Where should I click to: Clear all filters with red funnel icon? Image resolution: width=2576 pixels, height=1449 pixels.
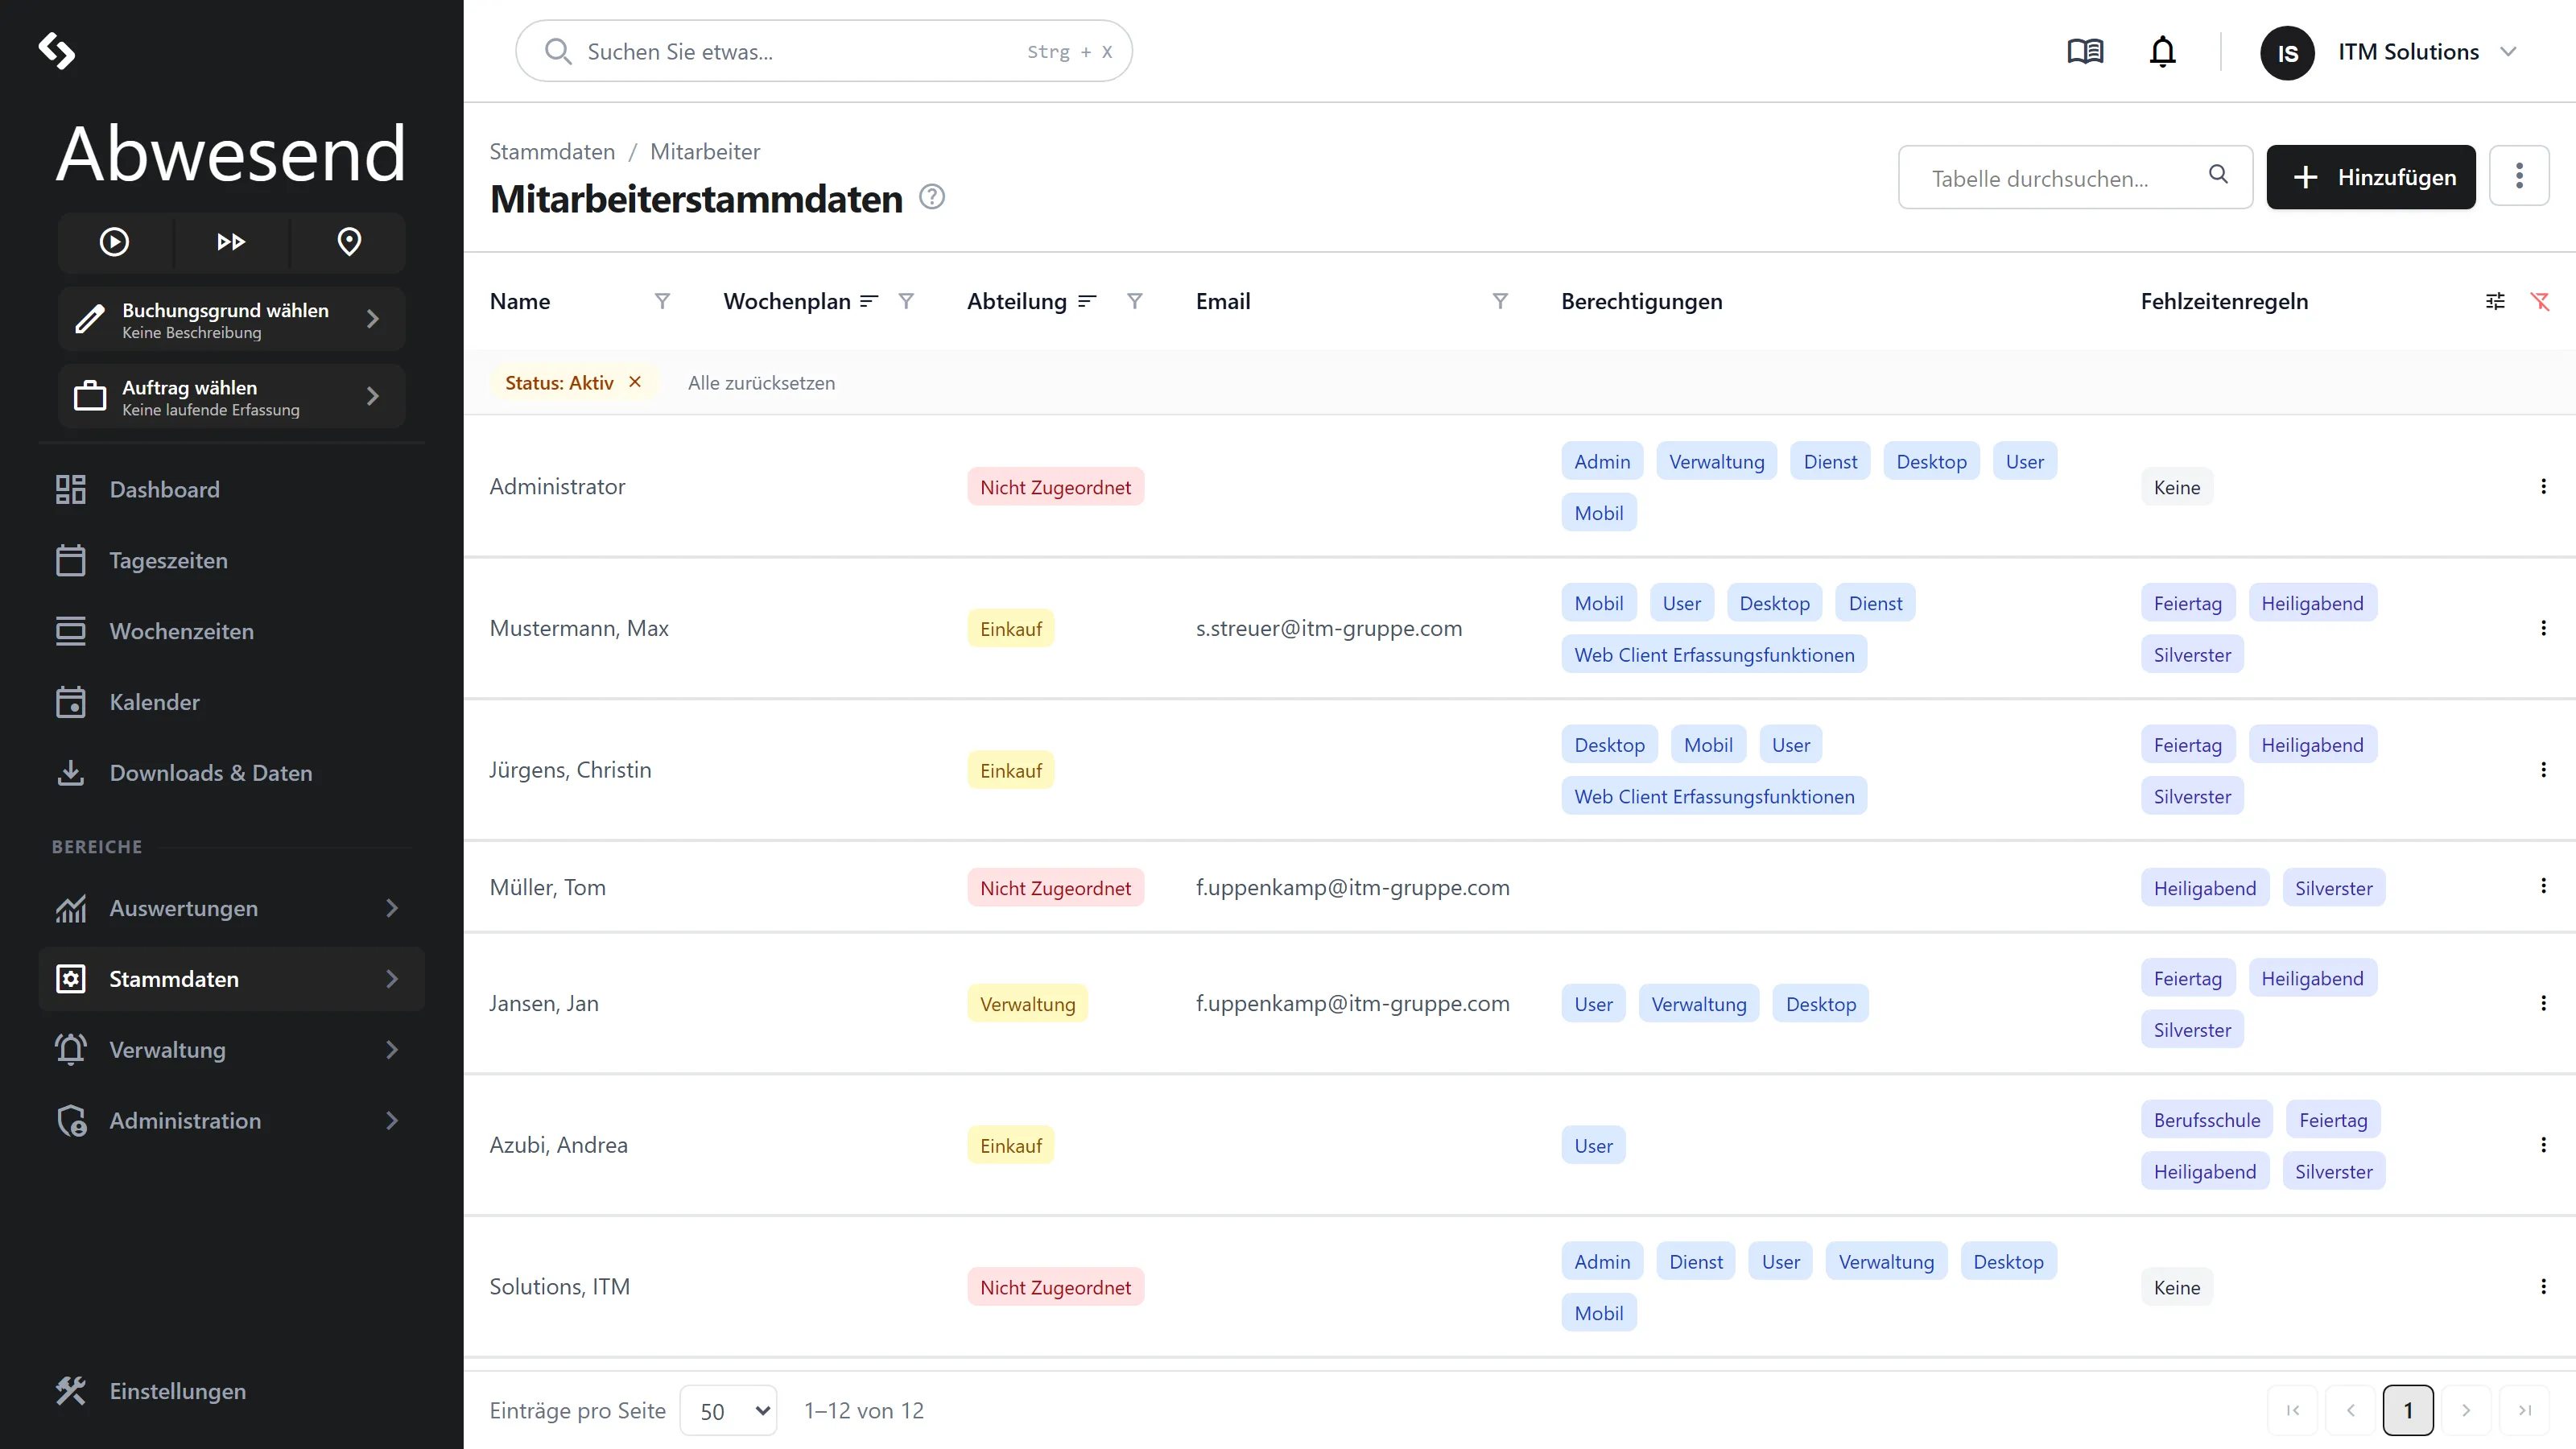2540,301
